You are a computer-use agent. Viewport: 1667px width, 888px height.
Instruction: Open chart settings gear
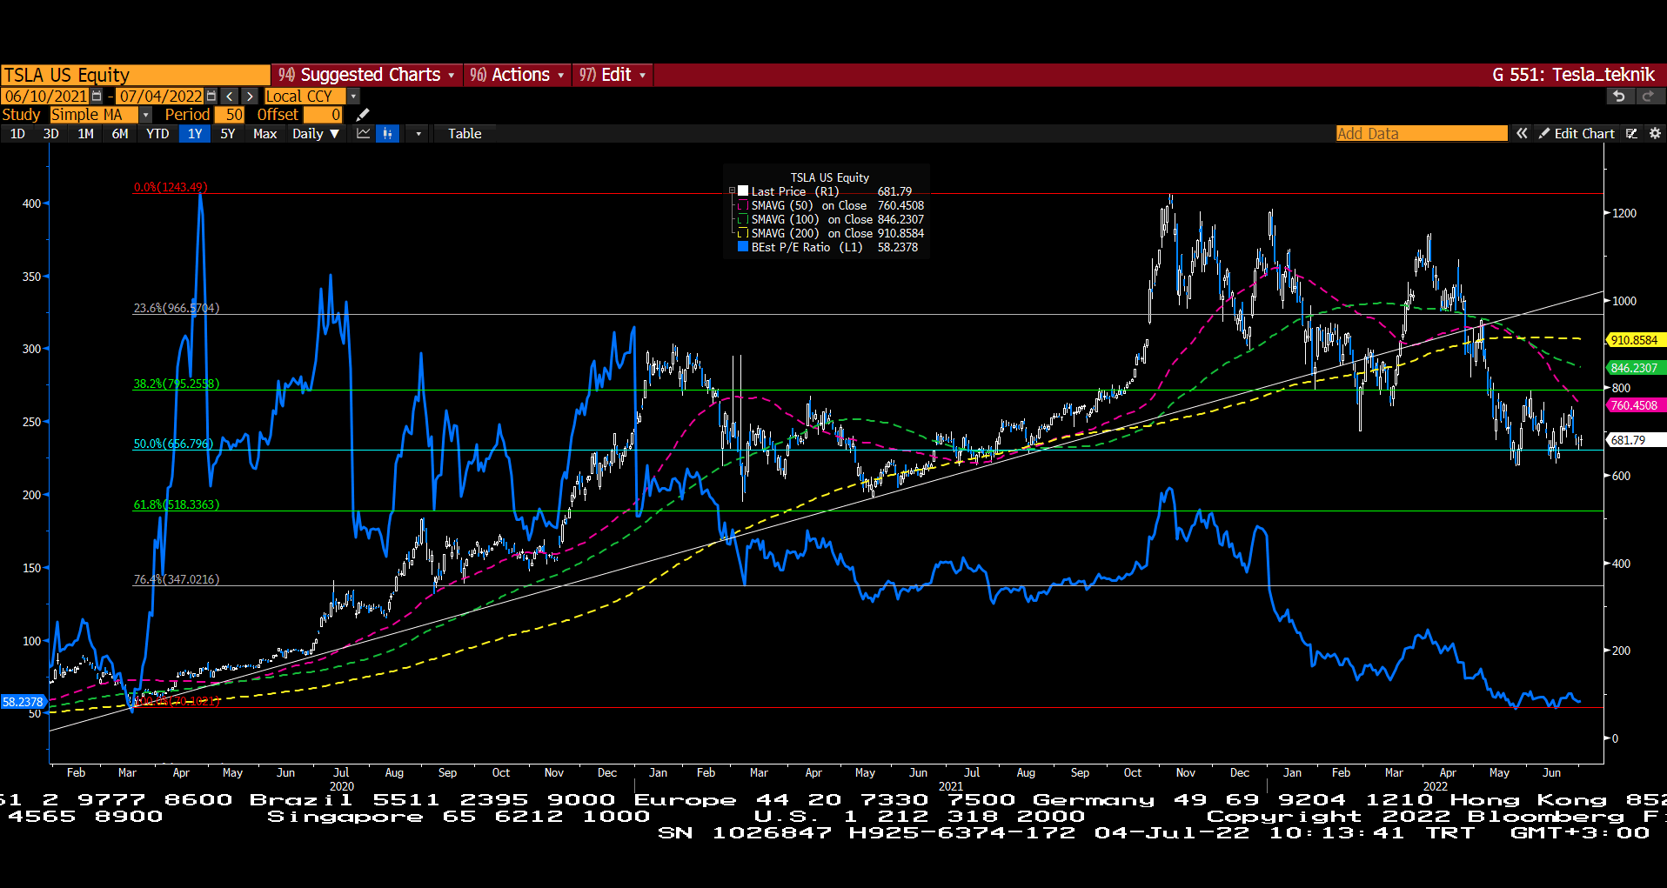point(1655,134)
